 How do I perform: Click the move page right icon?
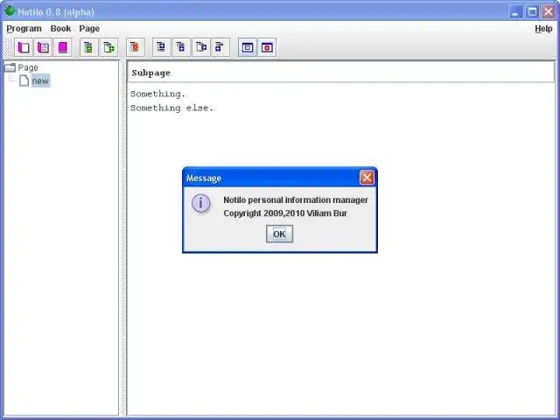point(201,47)
